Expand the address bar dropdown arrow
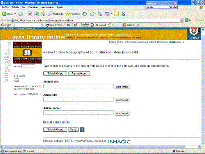 tap(182, 20)
